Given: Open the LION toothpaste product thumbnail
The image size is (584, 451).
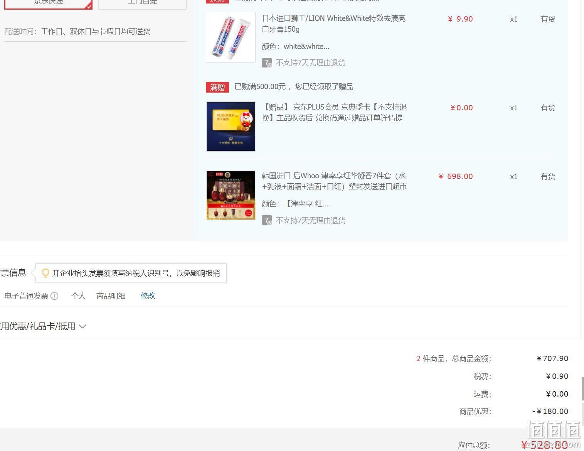Looking at the screenshot, I should point(231,37).
